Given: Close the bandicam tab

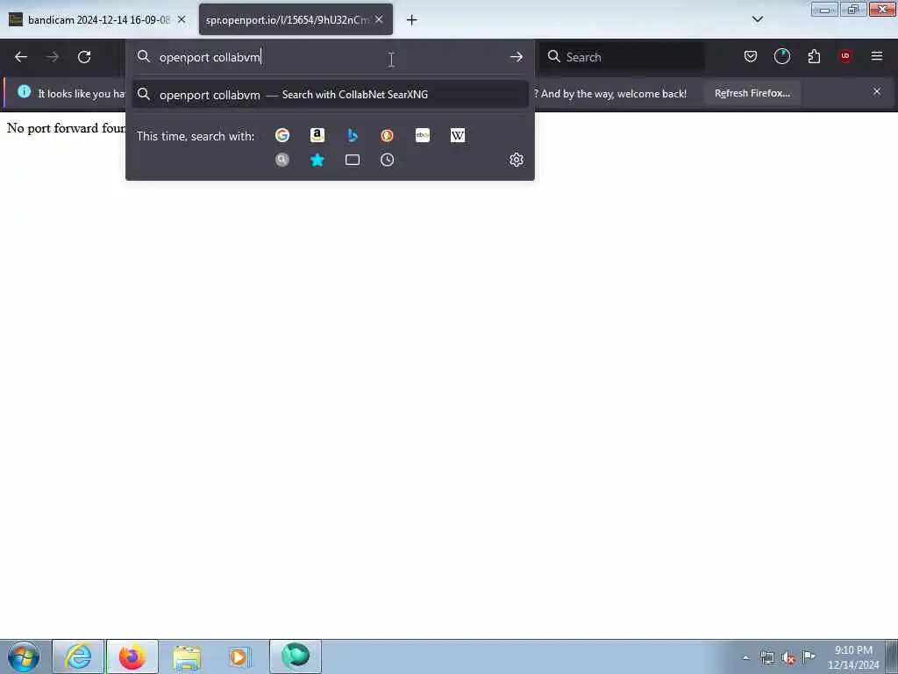Looking at the screenshot, I should pos(182,19).
